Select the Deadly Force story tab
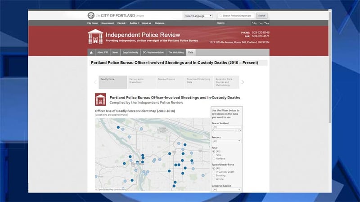Image resolution: width=360 pixels, height=202 pixels. (113, 82)
